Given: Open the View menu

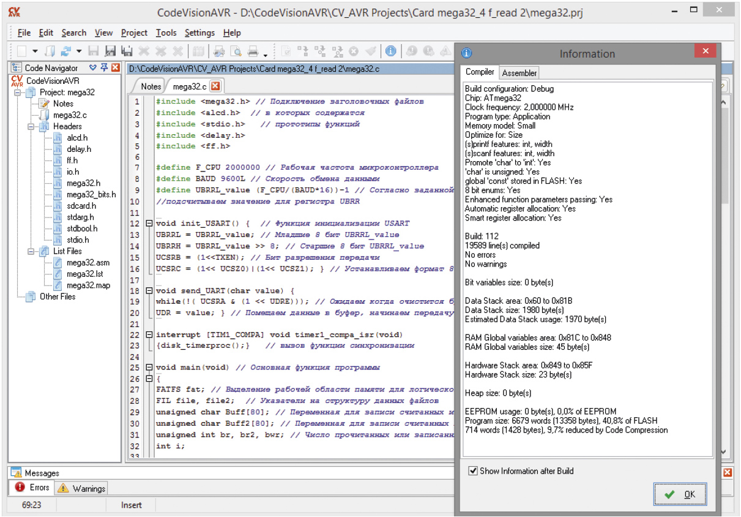Looking at the screenshot, I should click(103, 32).
